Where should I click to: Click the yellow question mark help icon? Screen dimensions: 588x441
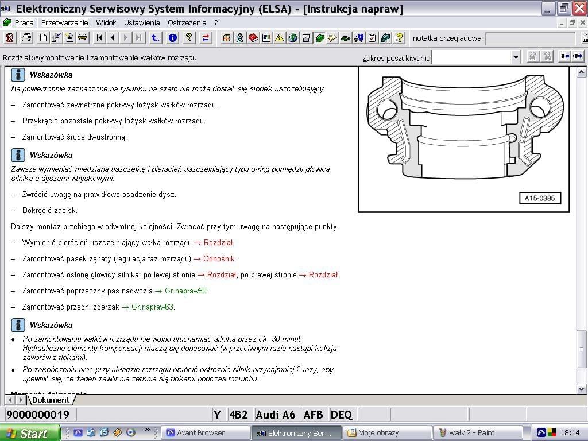pos(189,37)
